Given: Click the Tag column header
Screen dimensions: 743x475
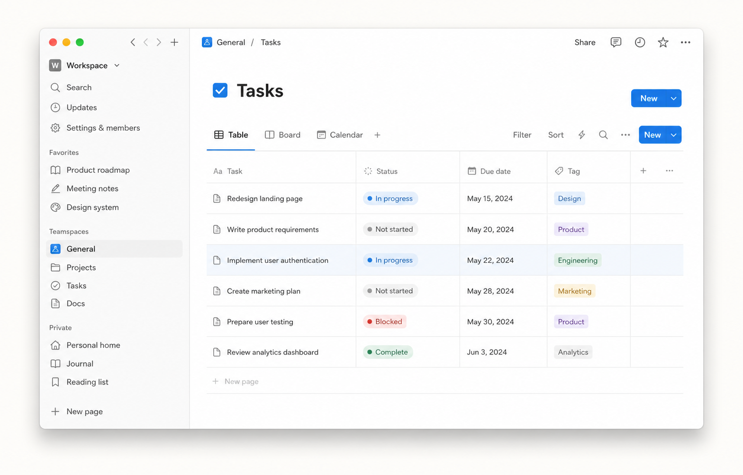Looking at the screenshot, I should point(589,171).
